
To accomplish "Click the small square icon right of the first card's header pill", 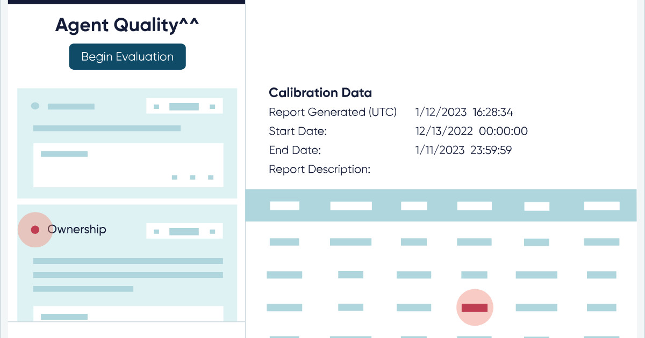I will pos(212,106).
